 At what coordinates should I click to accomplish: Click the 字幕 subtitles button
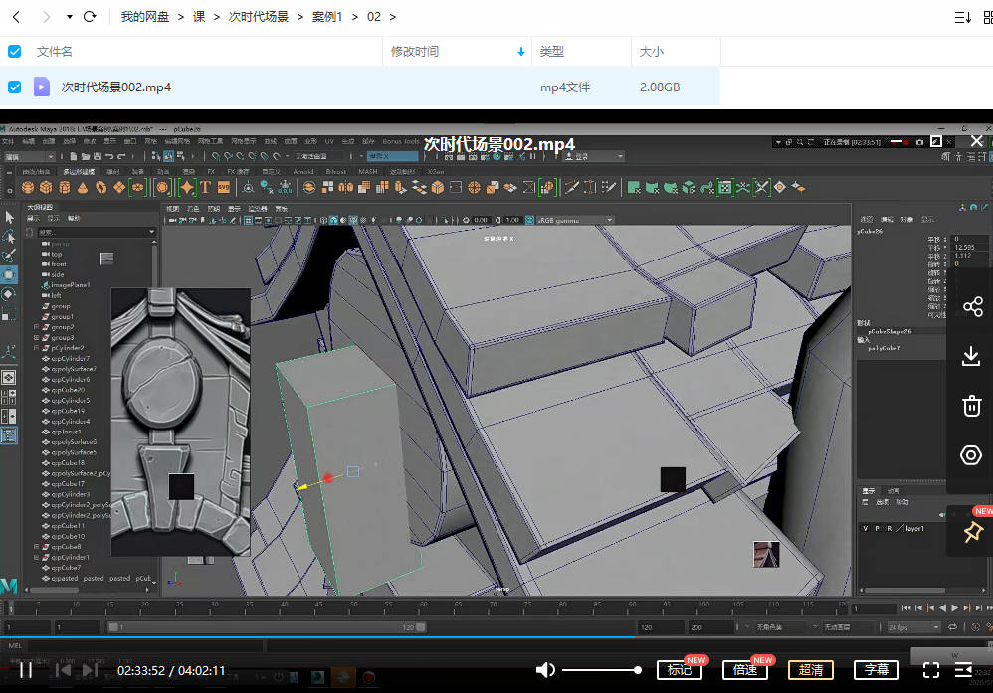877,670
